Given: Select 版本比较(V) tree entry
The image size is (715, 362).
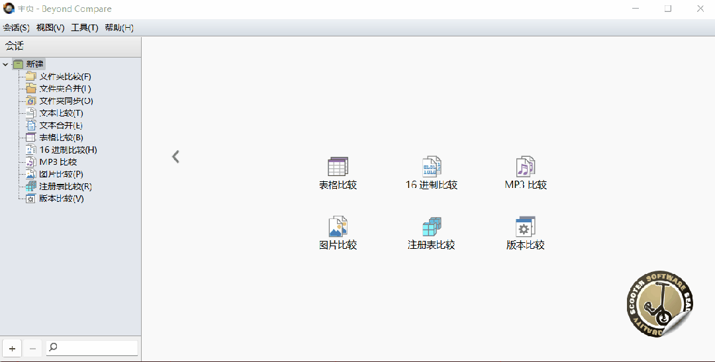Looking at the screenshot, I should tap(62, 199).
